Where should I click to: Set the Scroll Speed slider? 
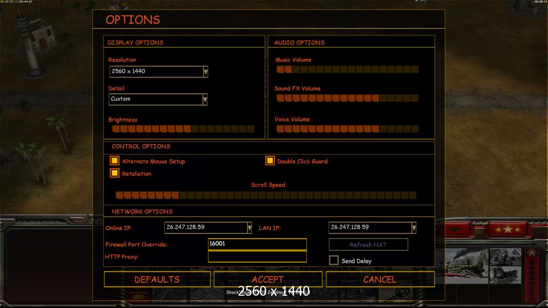[266, 195]
